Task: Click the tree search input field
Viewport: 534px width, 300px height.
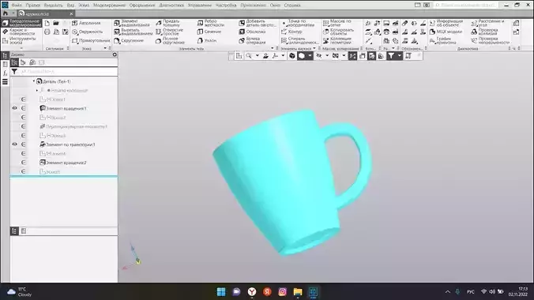Action: (x=68, y=71)
